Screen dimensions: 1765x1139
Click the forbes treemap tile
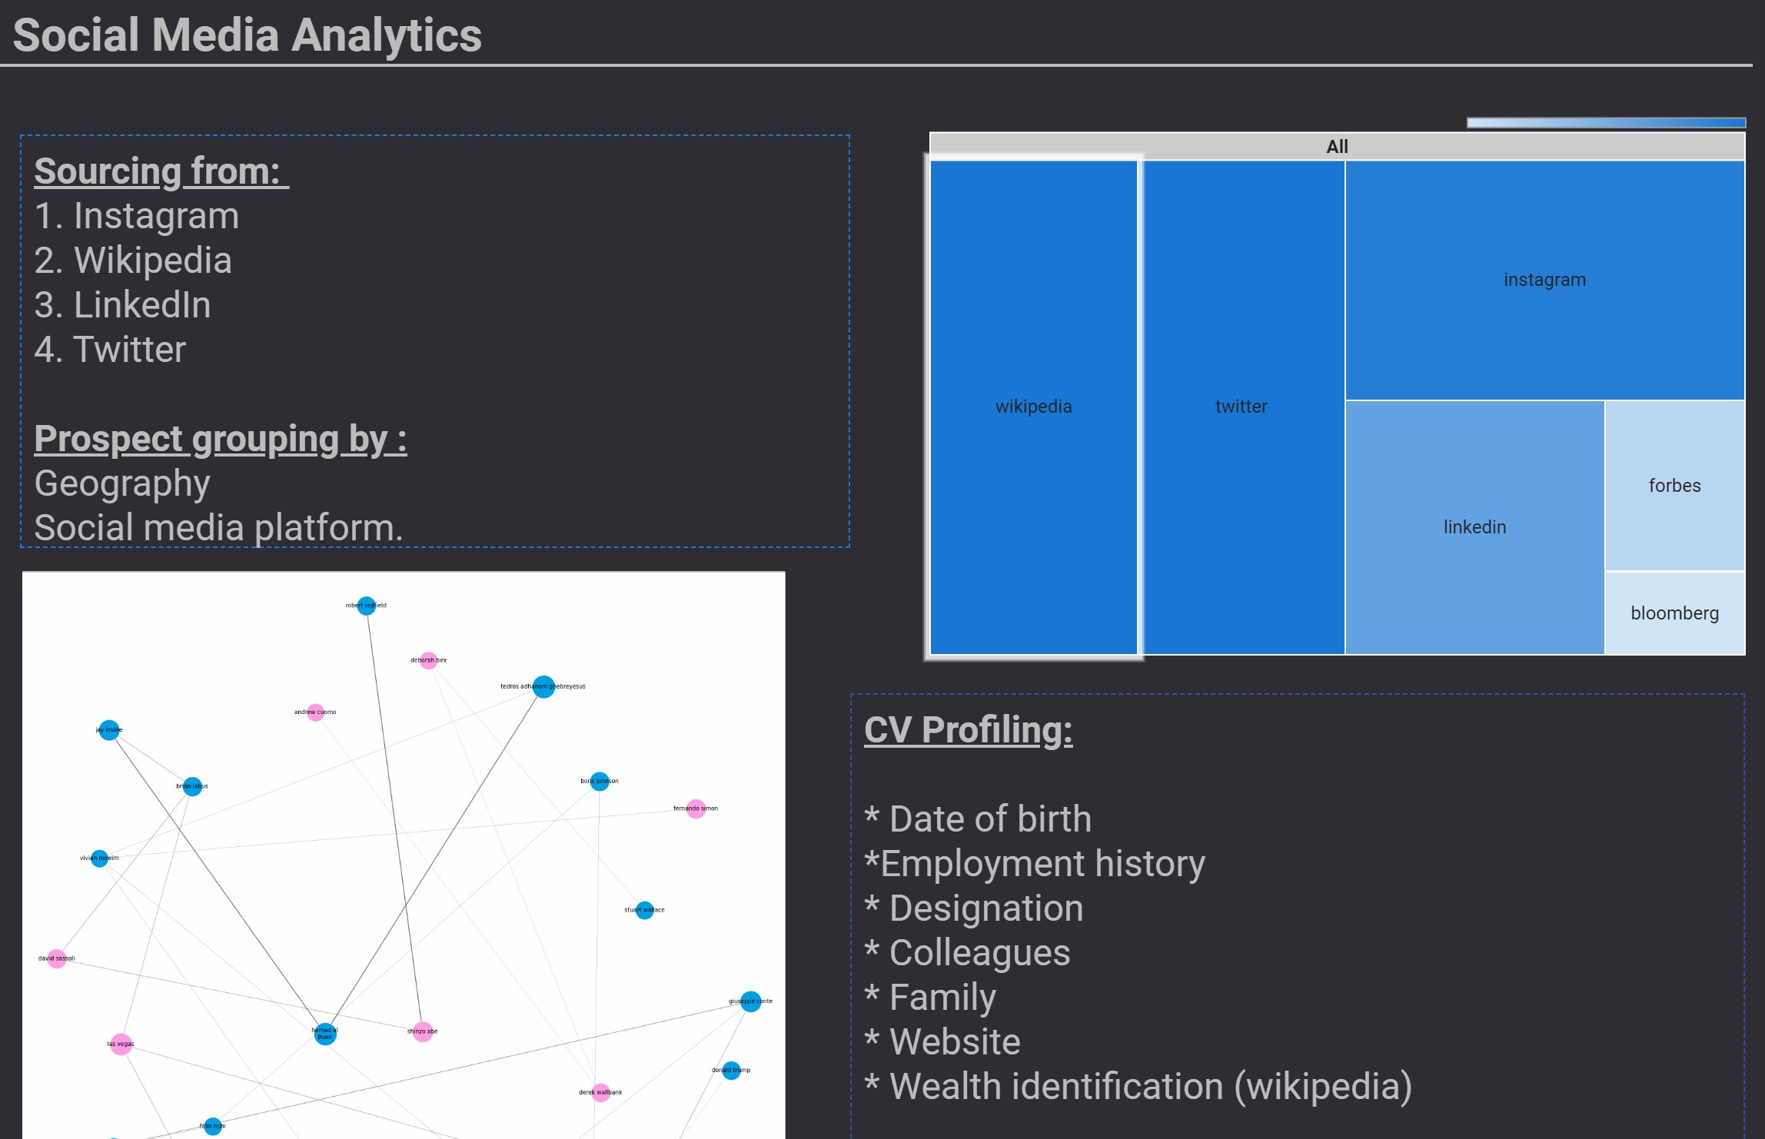click(x=1674, y=486)
